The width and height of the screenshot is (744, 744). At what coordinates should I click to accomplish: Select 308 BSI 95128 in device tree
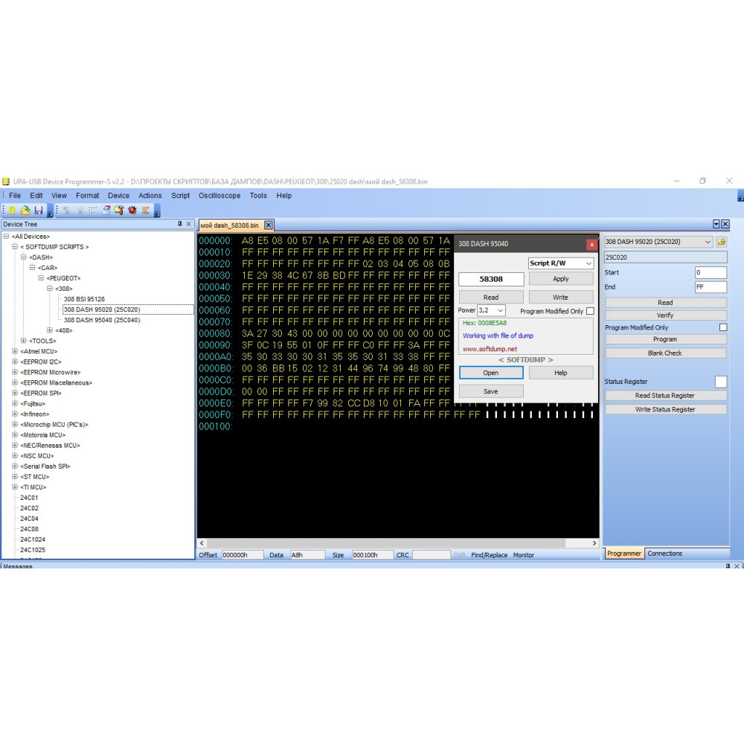[x=84, y=299]
